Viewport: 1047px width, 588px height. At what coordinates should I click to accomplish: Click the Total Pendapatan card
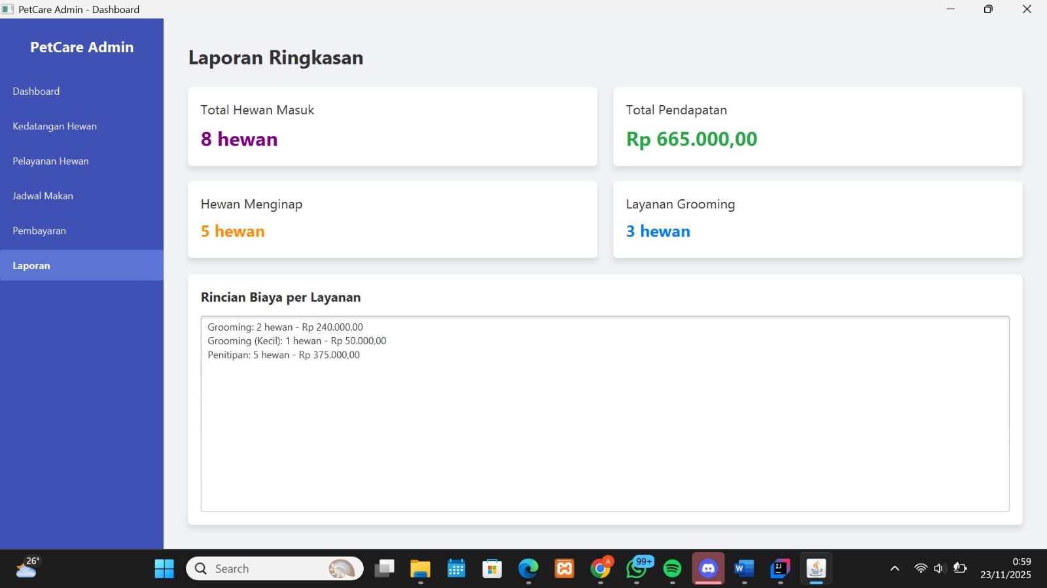pyautogui.click(x=817, y=126)
